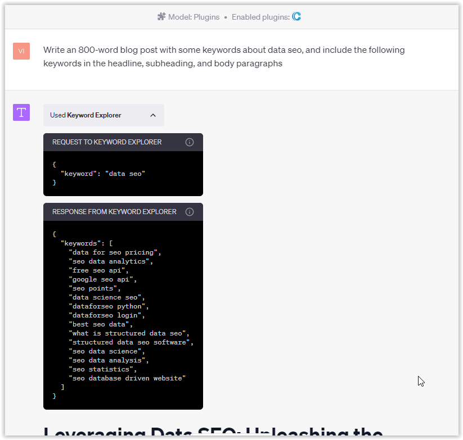Viewport: 463px width, 440px height.
Task: Open the enabled plugin icon next to 'Enabled plugins'
Action: (x=296, y=17)
